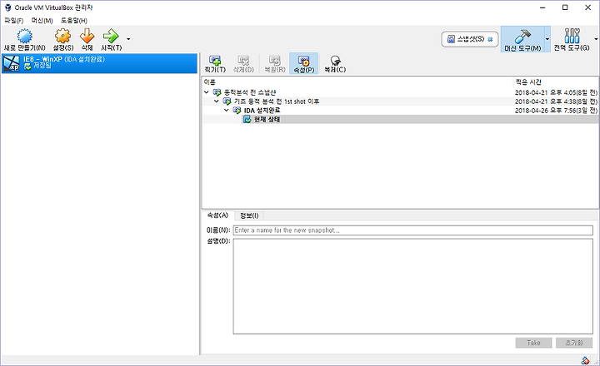The image size is (600, 366).
Task: Open the Help 도움말(H) menu
Action: point(74,20)
